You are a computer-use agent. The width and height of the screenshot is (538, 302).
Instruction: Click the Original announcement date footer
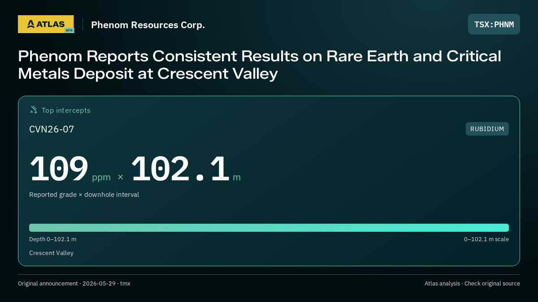(x=74, y=284)
